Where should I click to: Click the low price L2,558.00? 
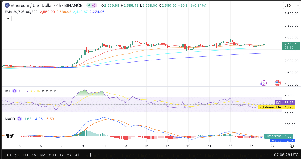(149, 6)
